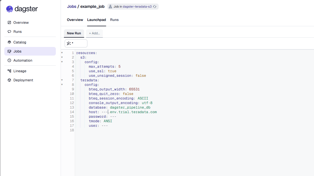
Task: Click the Automation clock icon
Action: point(9,60)
